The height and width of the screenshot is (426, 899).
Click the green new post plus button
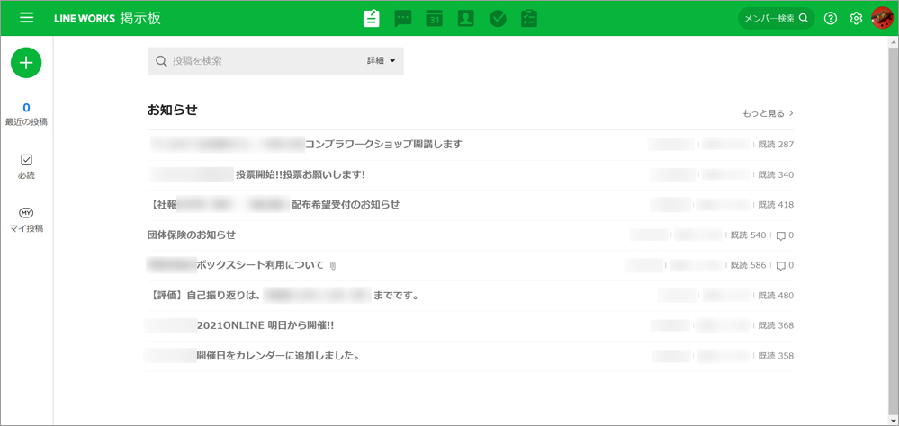point(26,63)
